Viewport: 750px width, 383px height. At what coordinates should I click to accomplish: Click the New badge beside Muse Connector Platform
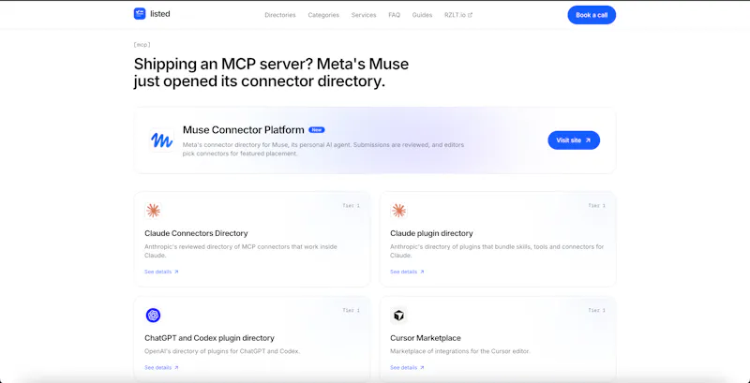click(x=317, y=130)
